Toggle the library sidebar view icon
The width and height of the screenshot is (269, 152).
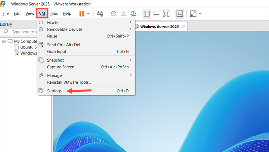[147, 14]
